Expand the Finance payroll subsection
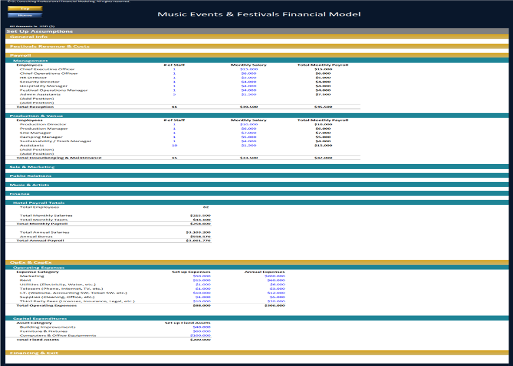The height and width of the screenshot is (366, 513). 257,193
